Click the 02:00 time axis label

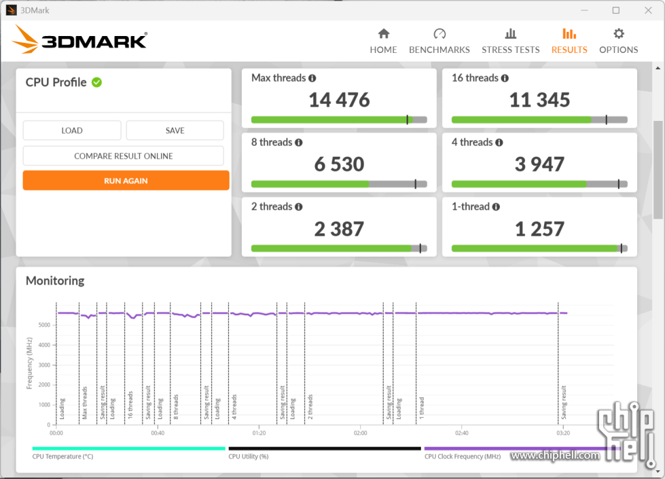pyautogui.click(x=361, y=433)
